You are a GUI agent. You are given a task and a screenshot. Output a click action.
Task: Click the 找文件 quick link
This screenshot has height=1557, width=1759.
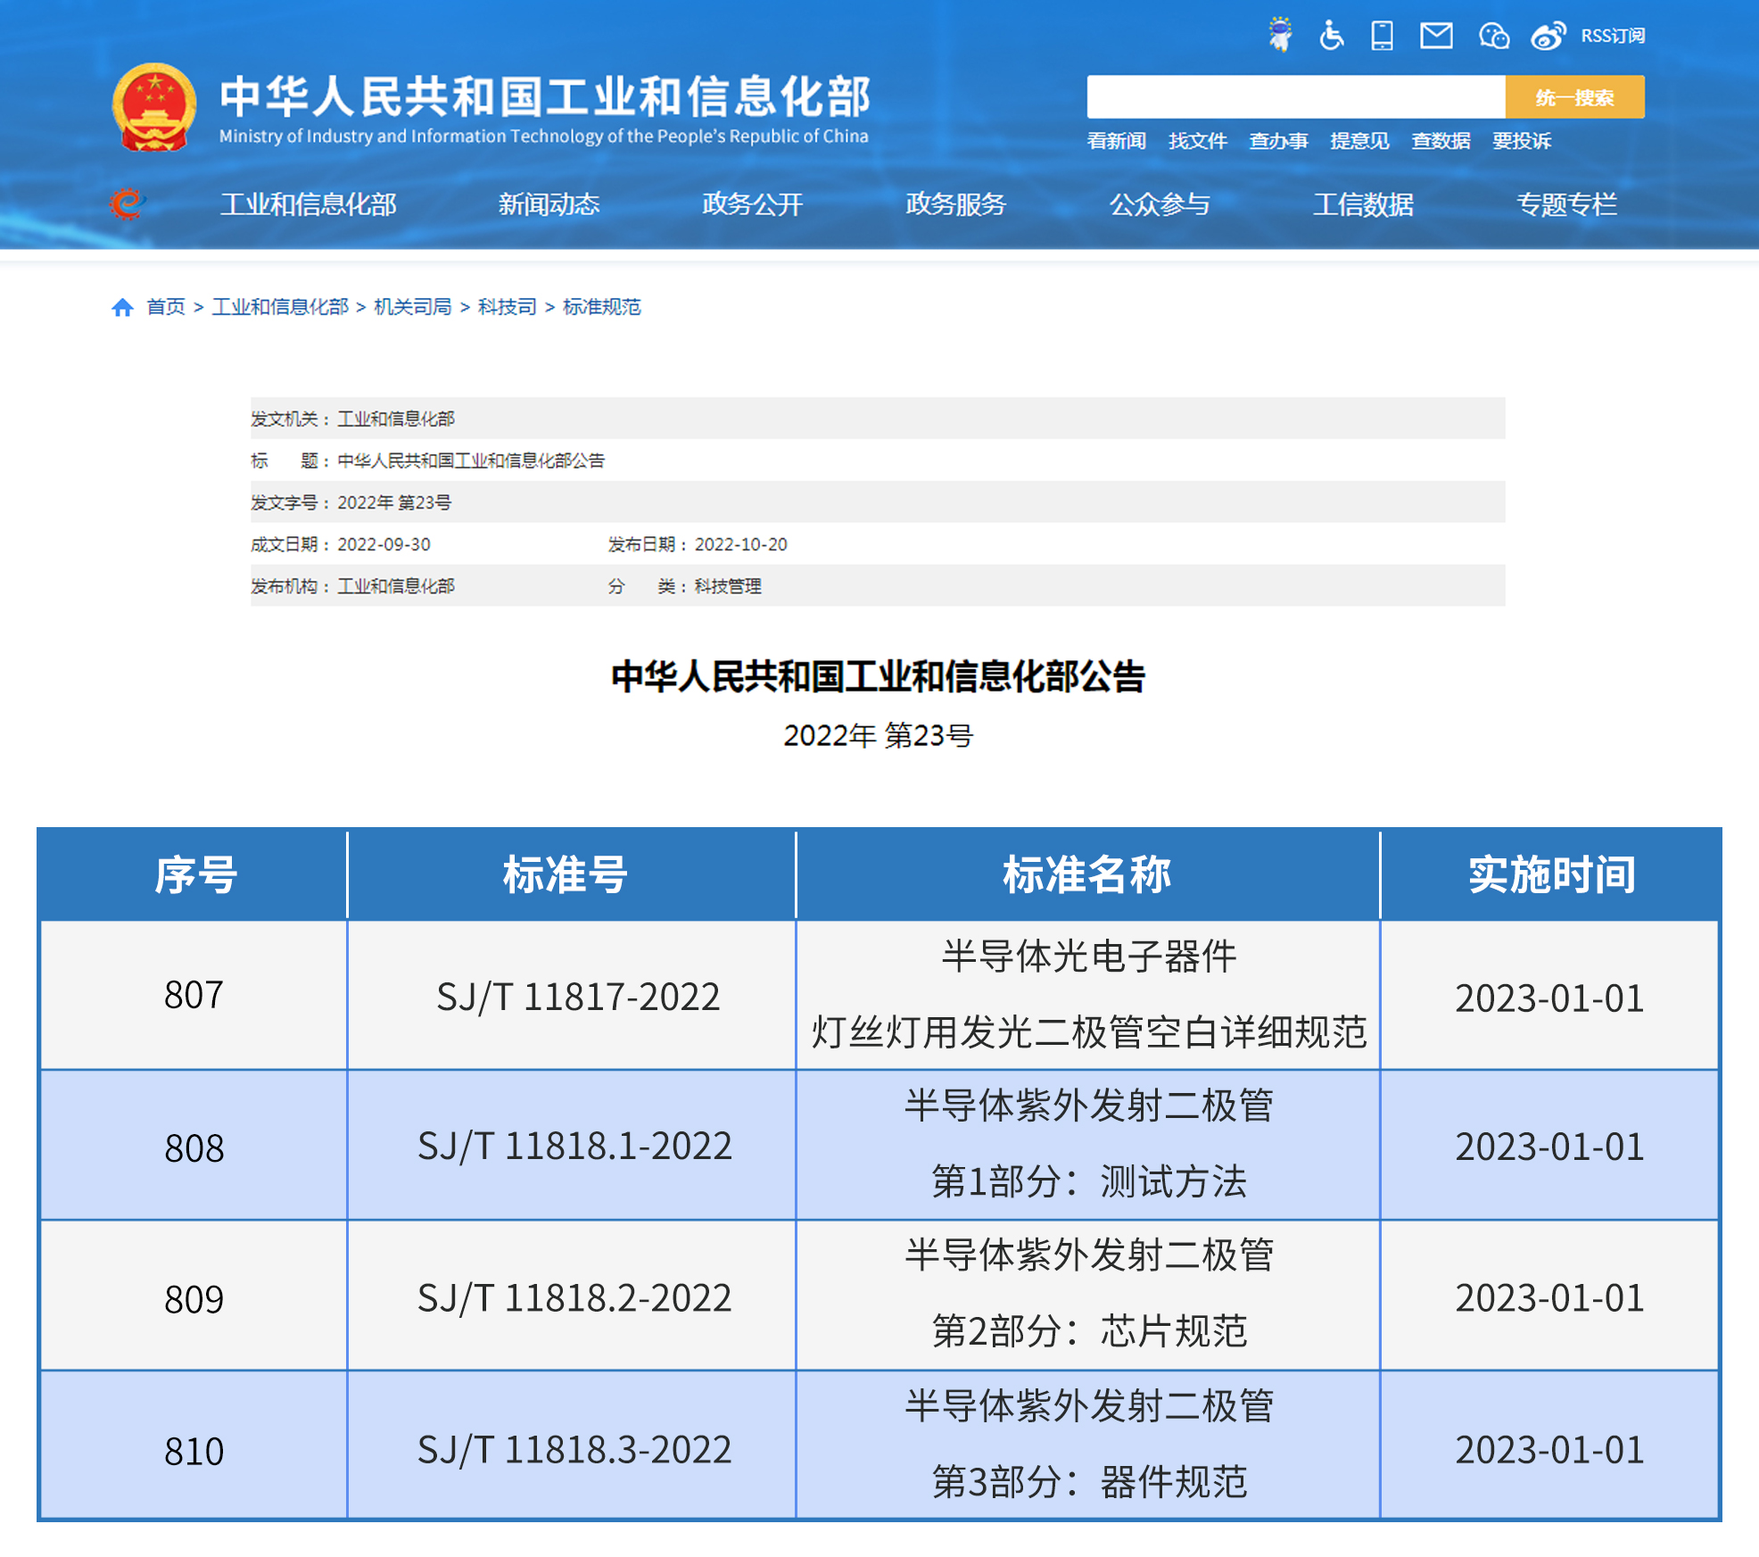pyautogui.click(x=1198, y=141)
